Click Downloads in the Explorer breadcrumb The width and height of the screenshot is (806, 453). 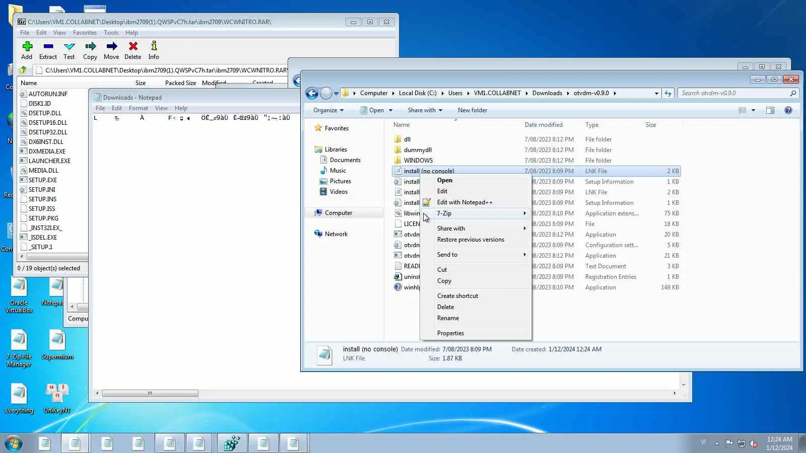pyautogui.click(x=547, y=93)
